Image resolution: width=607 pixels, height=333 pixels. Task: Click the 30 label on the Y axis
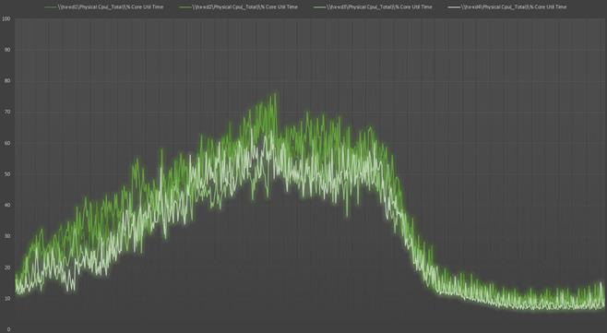tap(7, 236)
